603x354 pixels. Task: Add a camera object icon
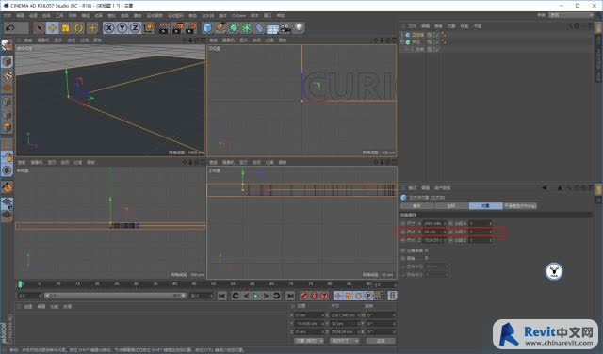pyautogui.click(x=285, y=27)
